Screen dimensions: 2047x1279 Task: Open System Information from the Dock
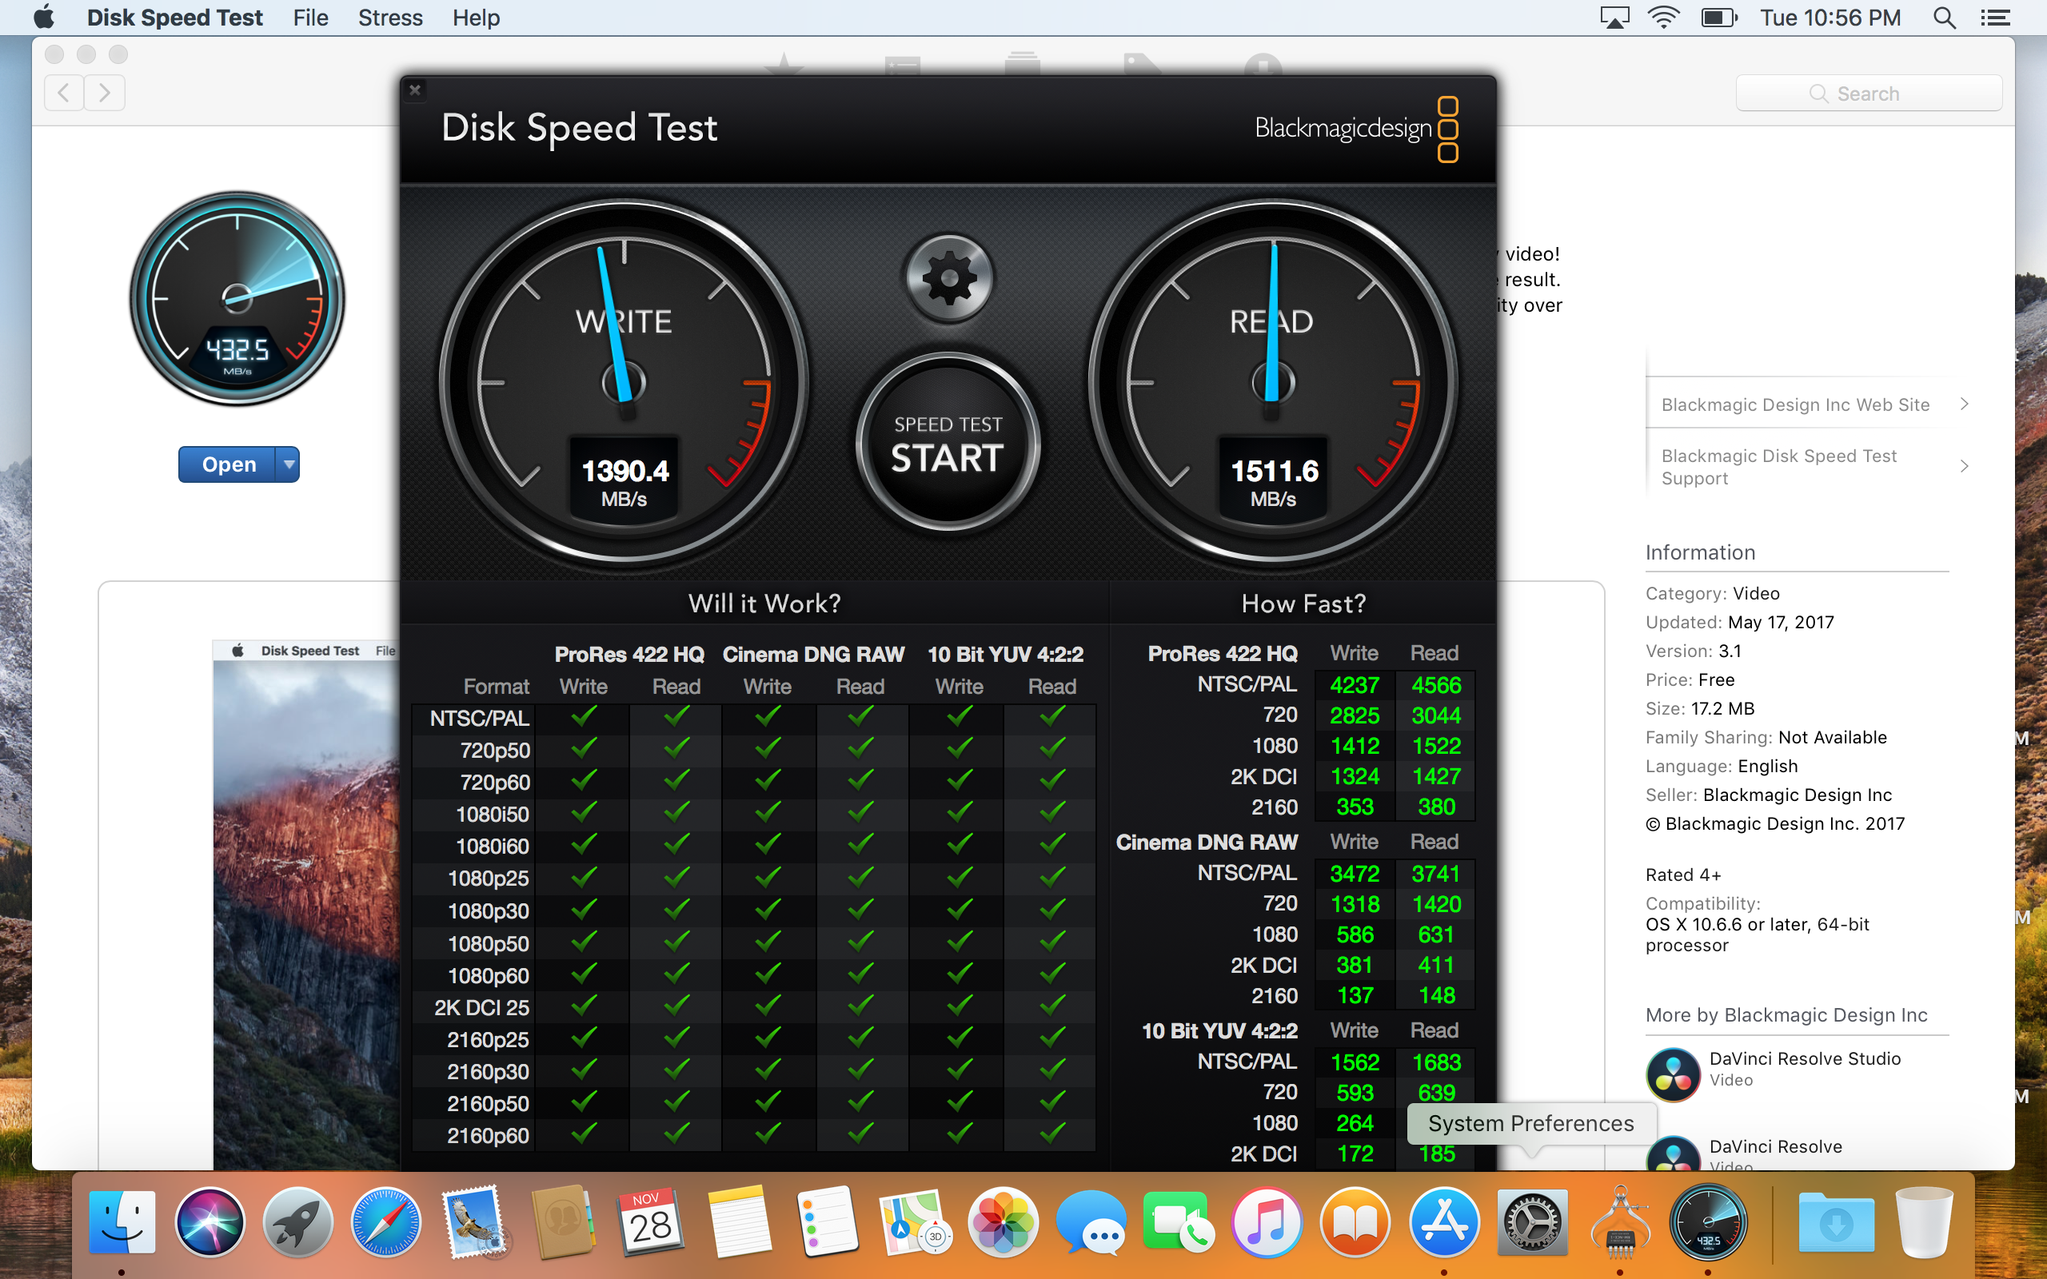[x=1620, y=1223]
